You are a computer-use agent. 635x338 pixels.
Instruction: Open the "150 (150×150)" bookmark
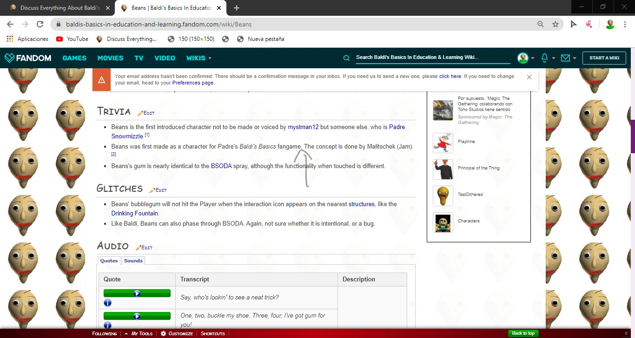(191, 39)
